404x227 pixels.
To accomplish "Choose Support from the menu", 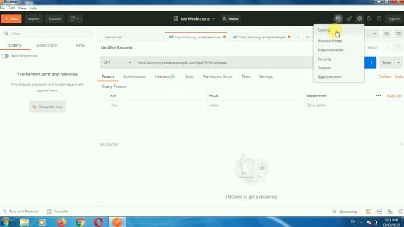I will pos(339,68).
